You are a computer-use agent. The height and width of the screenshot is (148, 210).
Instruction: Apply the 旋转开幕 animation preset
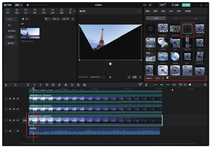click(x=200, y=56)
